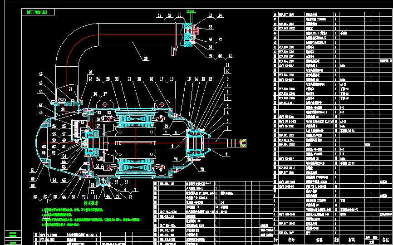Click the 备注 column header in parts list
This screenshot has width=393, height=245.
point(386,239)
